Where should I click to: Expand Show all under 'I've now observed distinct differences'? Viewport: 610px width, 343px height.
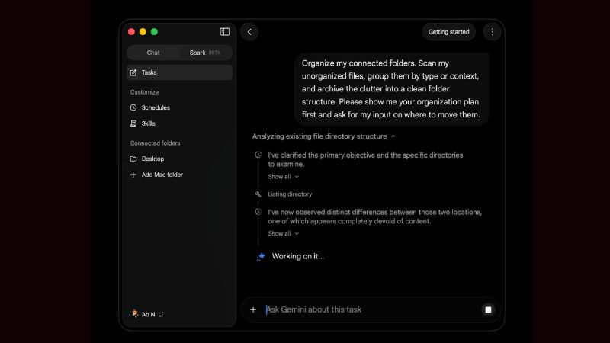tap(283, 234)
